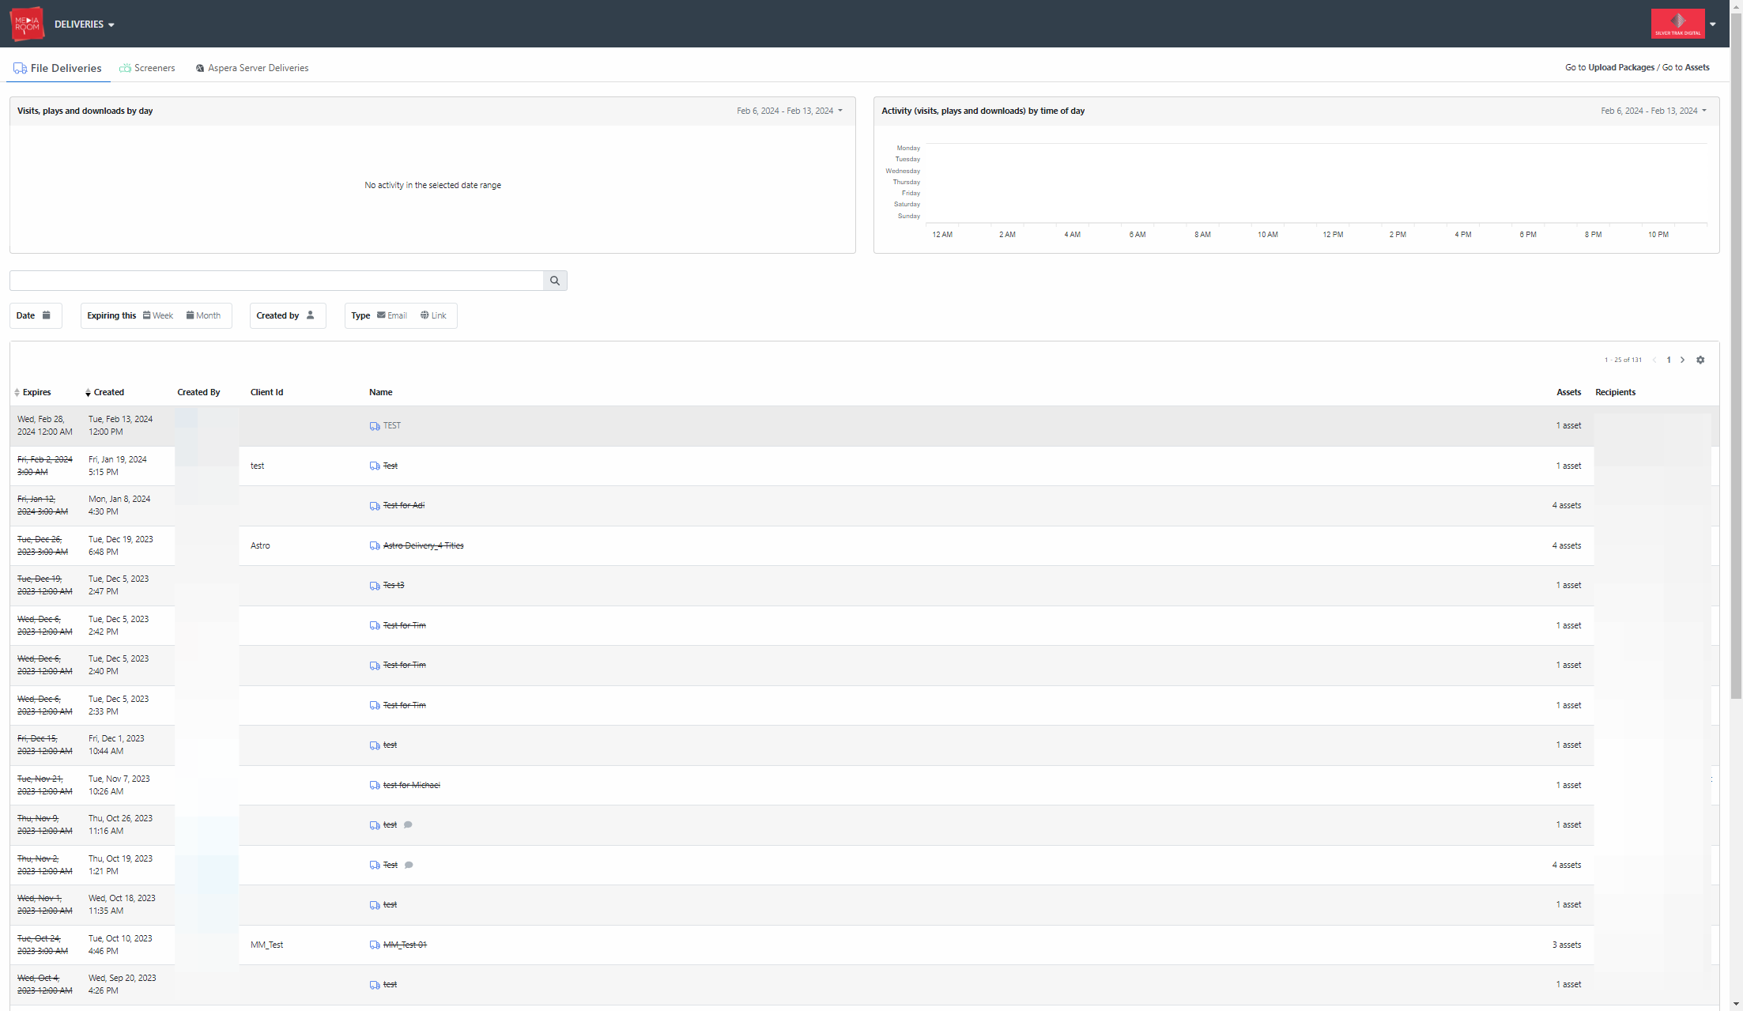Go to Upload Packages link
Image resolution: width=1743 pixels, height=1011 pixels.
tap(1621, 67)
